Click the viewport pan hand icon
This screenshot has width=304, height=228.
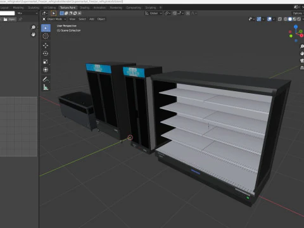[302, 53]
